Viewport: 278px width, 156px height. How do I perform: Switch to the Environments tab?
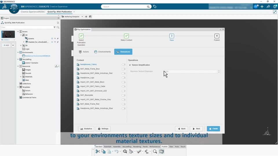(102, 52)
